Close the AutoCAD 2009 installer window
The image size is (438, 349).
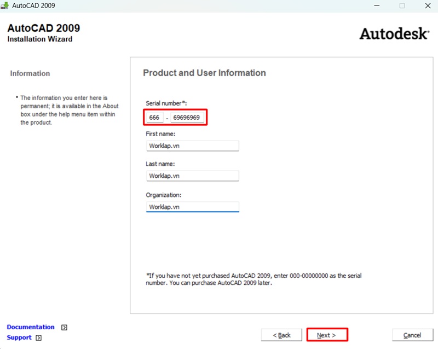427,6
